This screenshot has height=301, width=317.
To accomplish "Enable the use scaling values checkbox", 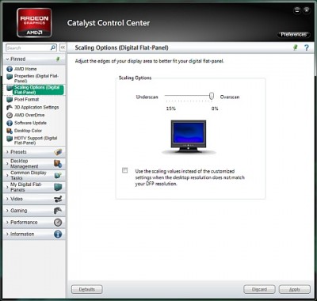I will [x=124, y=170].
